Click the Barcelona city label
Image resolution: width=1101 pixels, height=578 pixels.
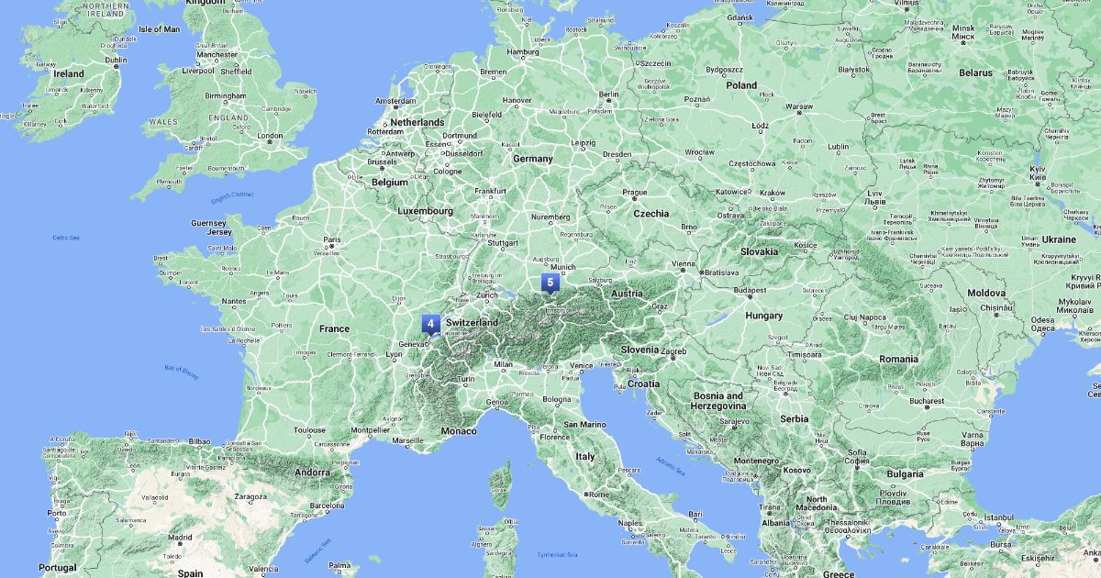click(x=327, y=506)
